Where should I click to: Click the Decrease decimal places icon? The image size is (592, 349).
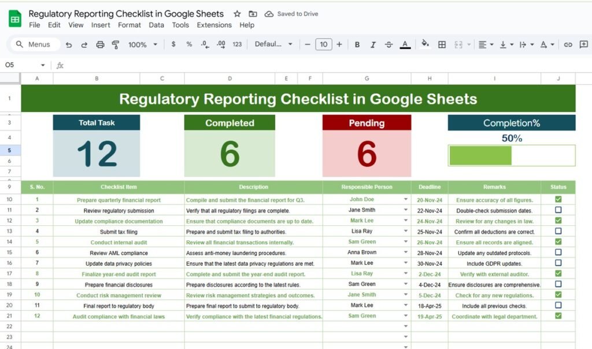[204, 44]
